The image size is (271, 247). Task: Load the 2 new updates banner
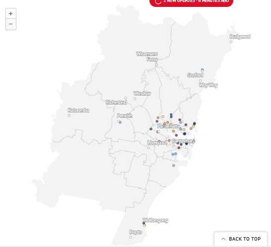click(191, 2)
